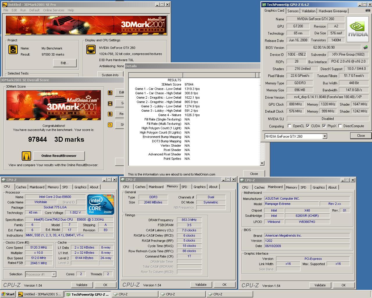Click the Project icon in 3DMark main window
Viewport: 372px width, 298px height.
coord(13,50)
